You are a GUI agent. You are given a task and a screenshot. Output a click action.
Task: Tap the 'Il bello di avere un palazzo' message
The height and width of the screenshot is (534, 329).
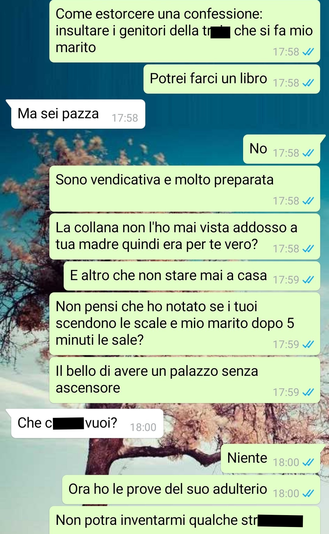[x=185, y=380]
